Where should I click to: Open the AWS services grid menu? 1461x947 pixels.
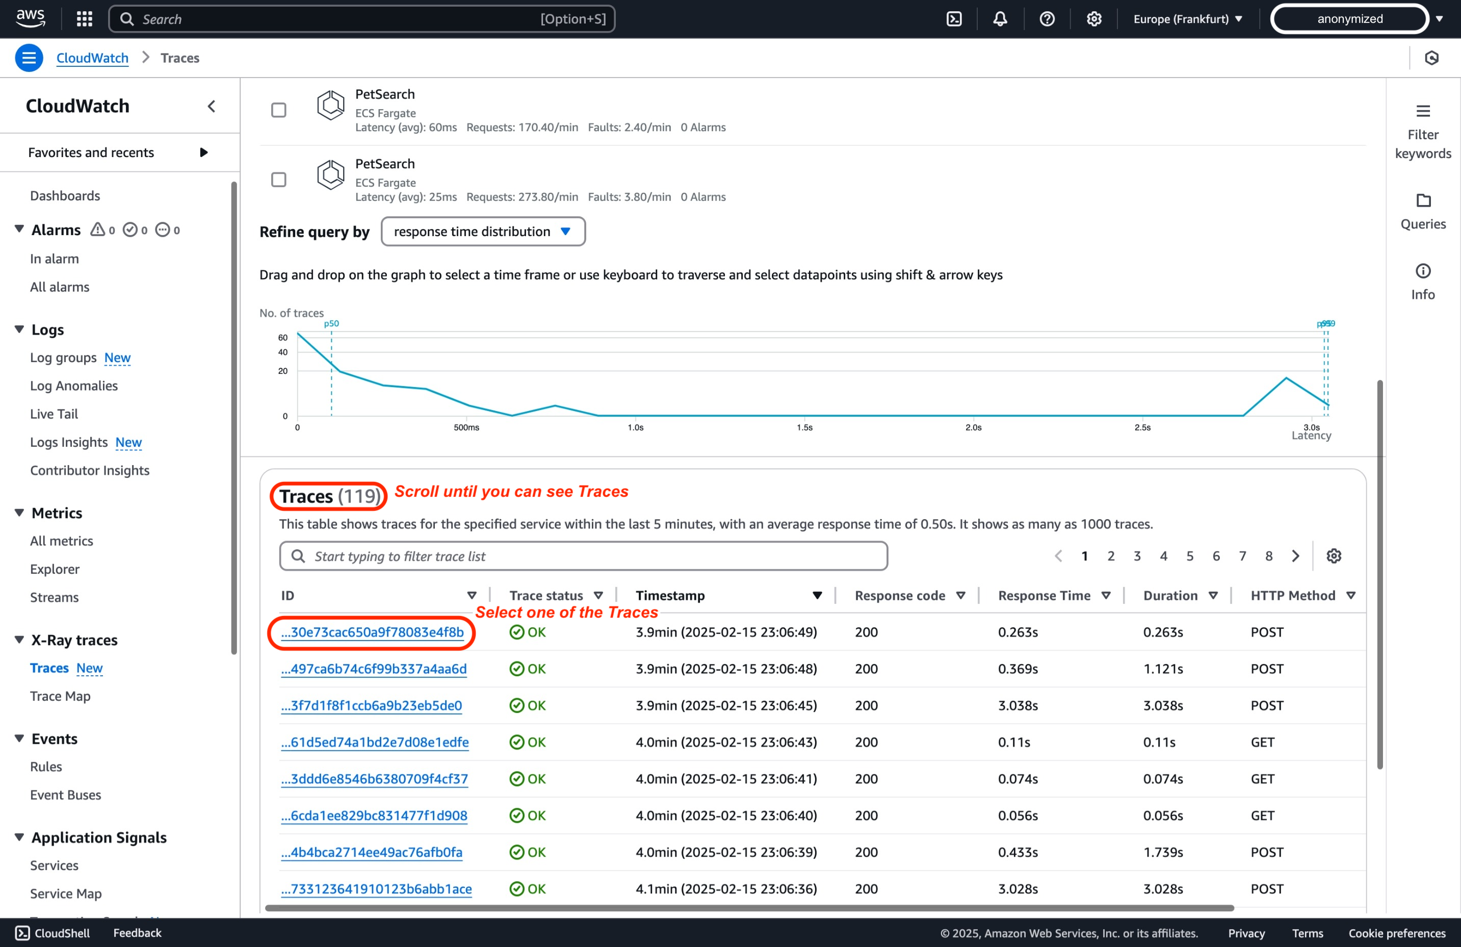84,19
